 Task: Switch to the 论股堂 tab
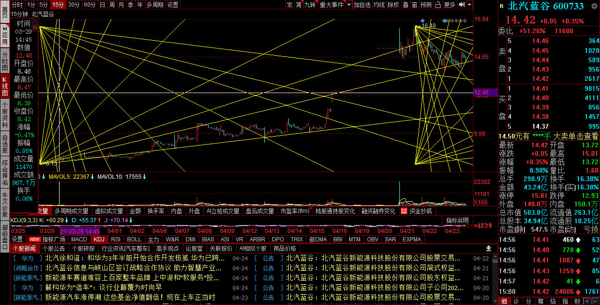195,248
